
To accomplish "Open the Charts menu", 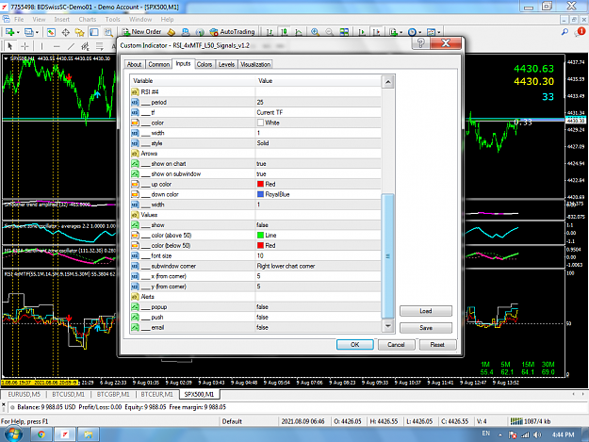I will pyautogui.click(x=87, y=19).
